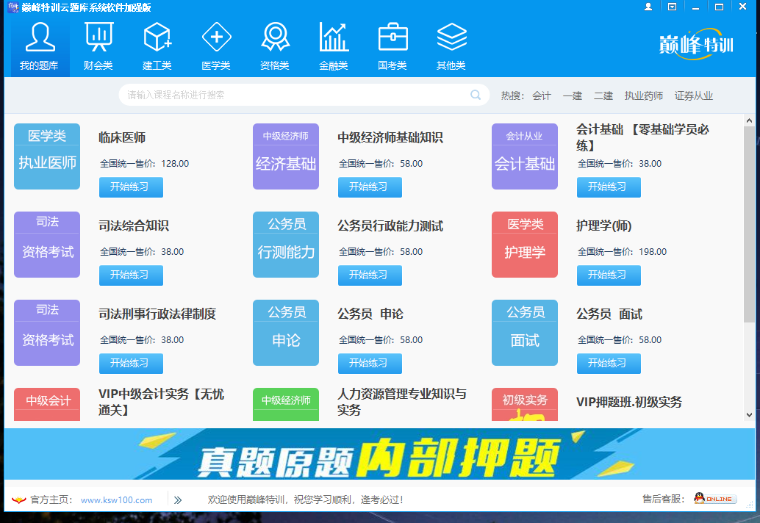Start practice for 会计基础

point(609,187)
